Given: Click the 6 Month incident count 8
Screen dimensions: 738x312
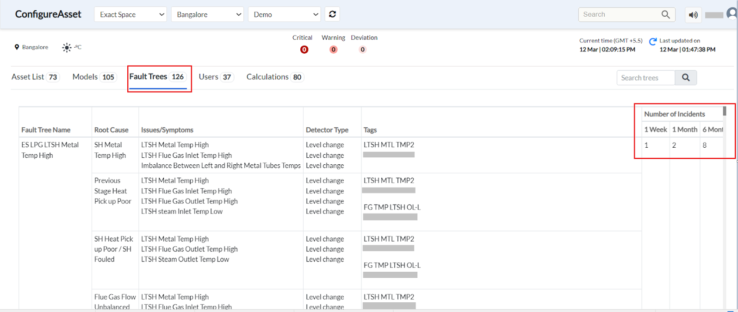Looking at the screenshot, I should coord(705,145).
